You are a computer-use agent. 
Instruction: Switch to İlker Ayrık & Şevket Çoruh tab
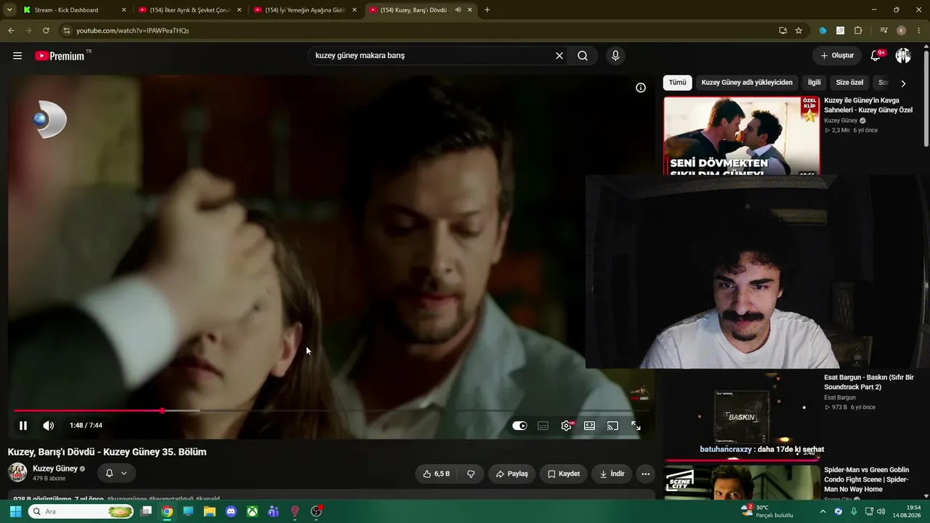[190, 10]
